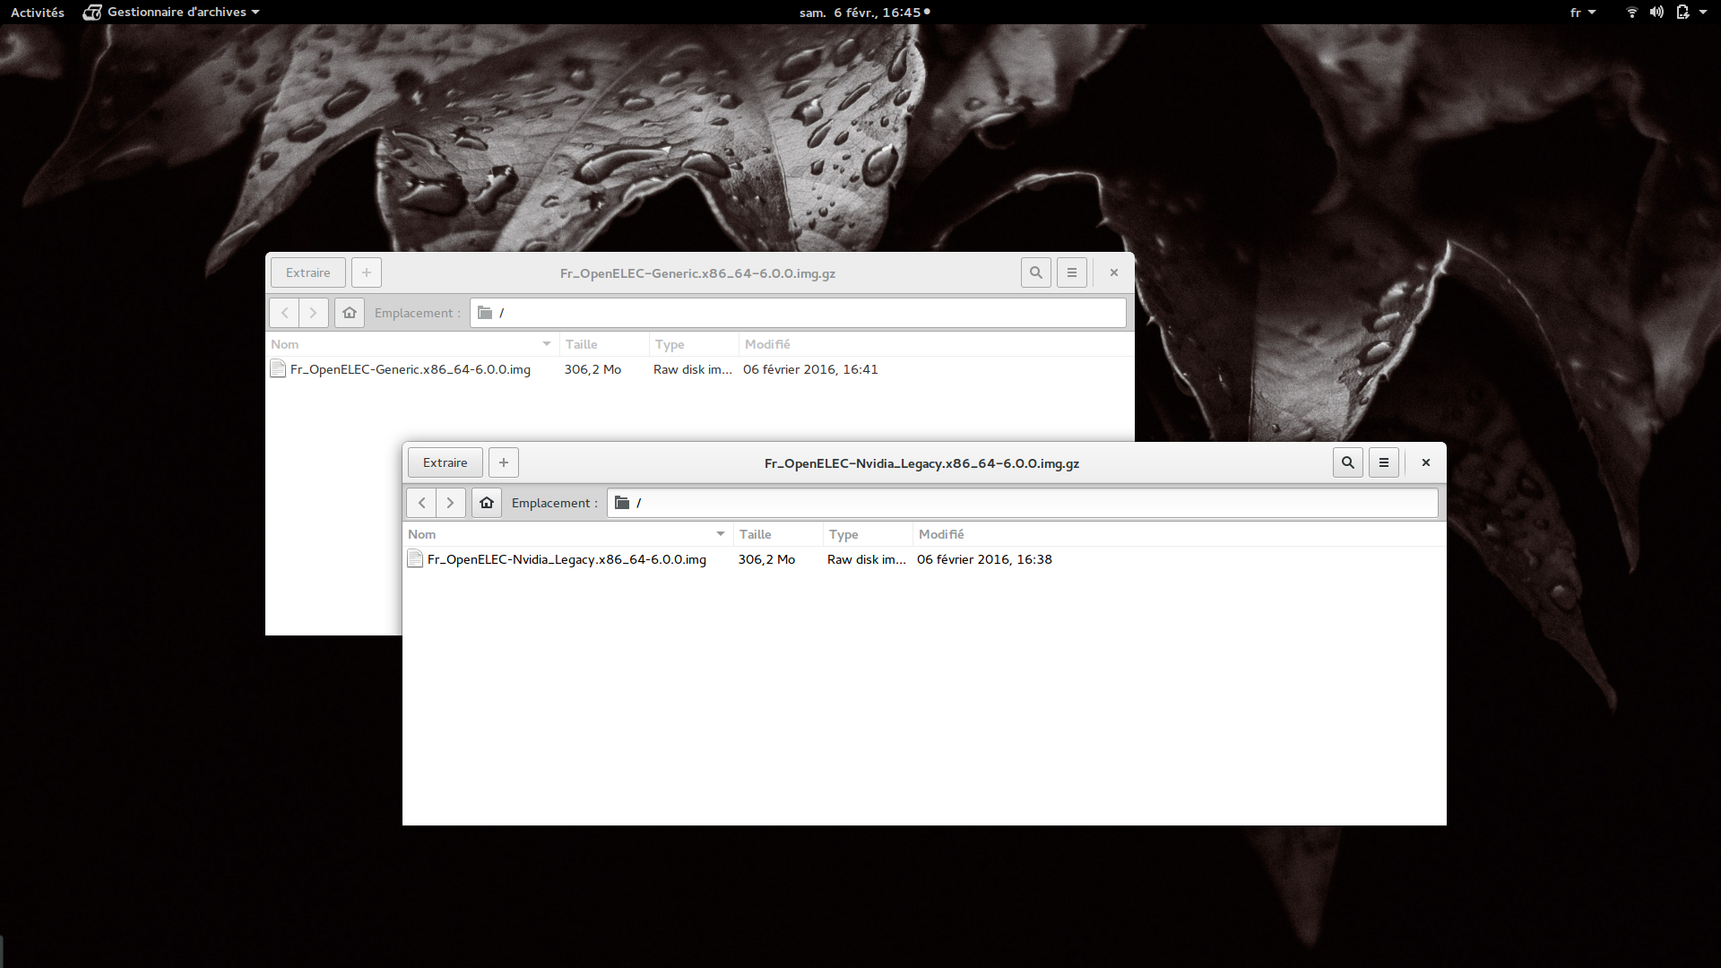Go back in the Generic window
This screenshot has width=1721, height=968.
(284, 313)
